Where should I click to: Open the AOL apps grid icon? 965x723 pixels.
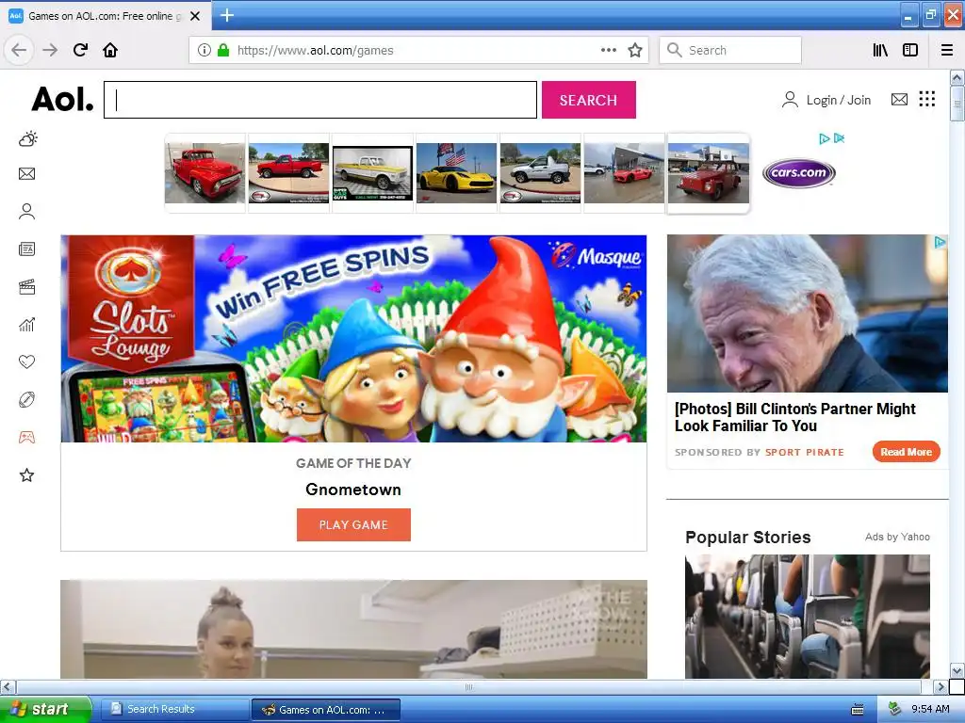point(927,99)
